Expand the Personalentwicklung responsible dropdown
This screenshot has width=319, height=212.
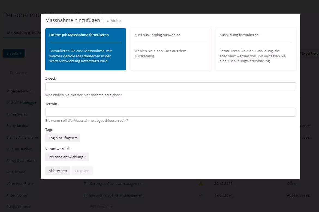tap(67, 157)
